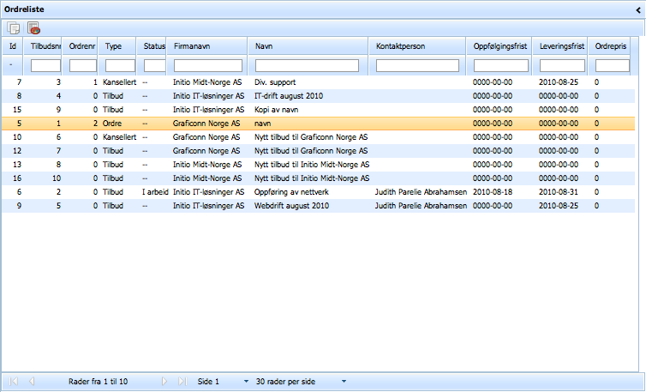Click the Kontaktperson filter field
The image size is (646, 392).
pyautogui.click(x=418, y=65)
